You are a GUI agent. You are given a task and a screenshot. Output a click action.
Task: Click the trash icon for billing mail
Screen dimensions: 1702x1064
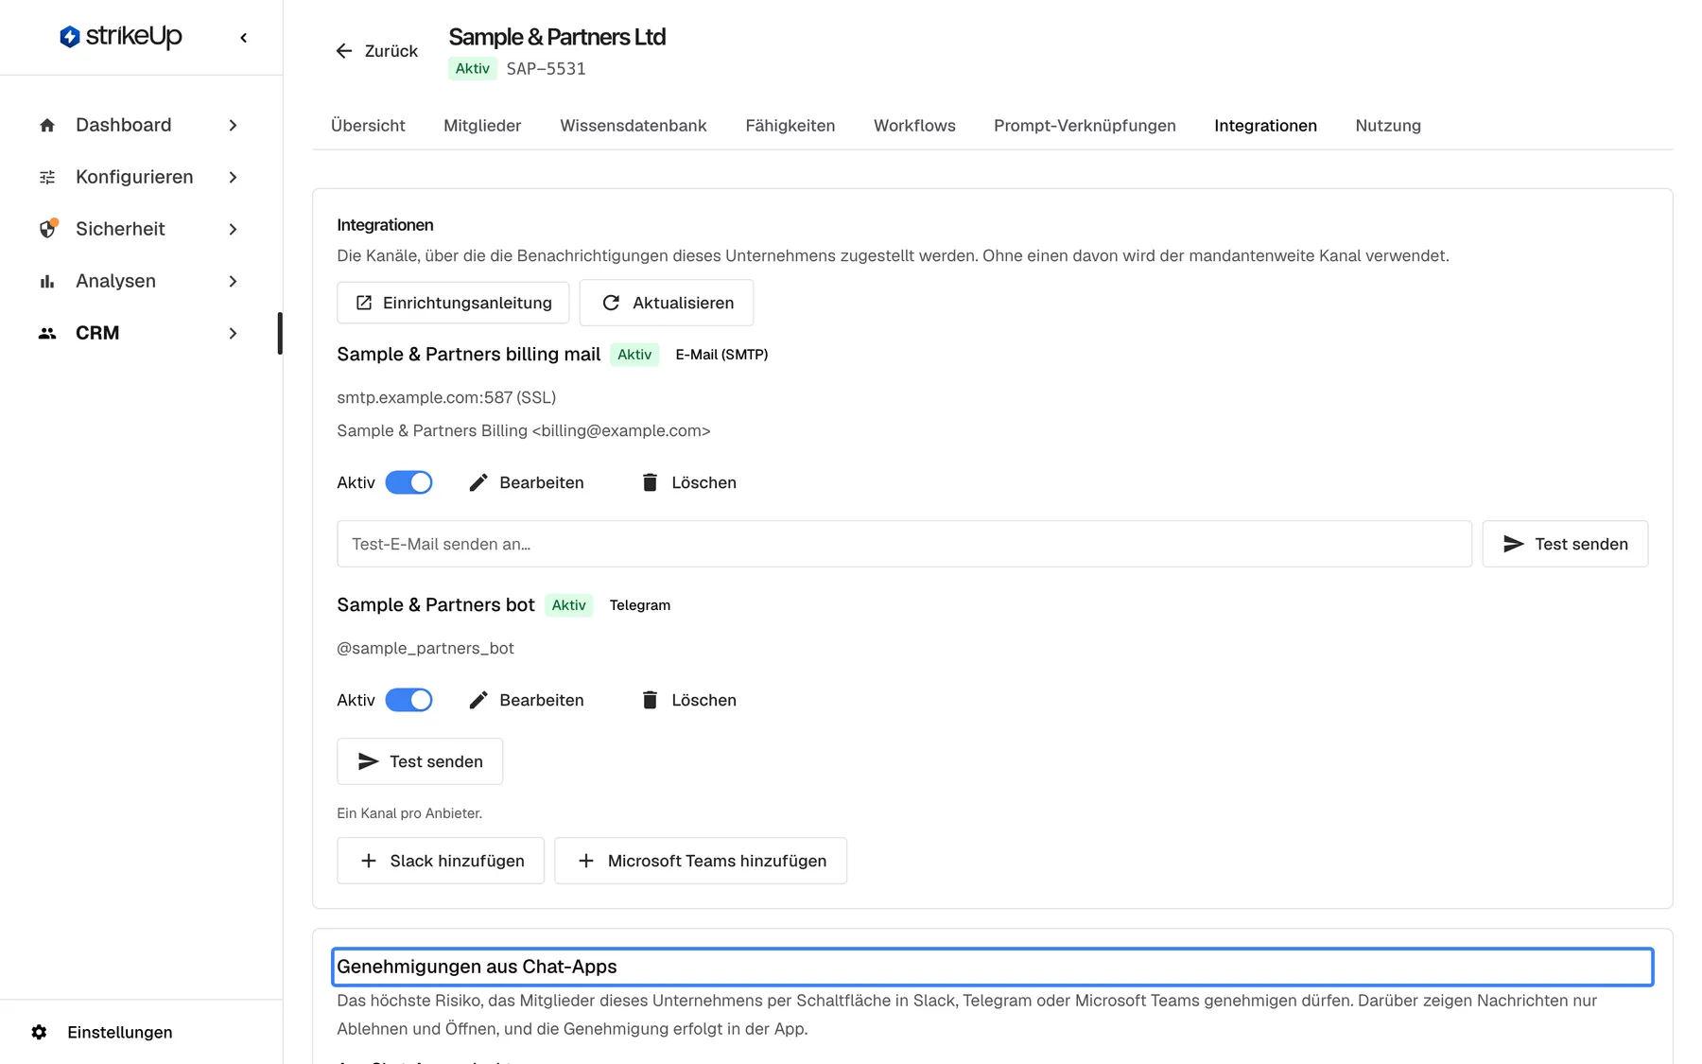(x=650, y=482)
